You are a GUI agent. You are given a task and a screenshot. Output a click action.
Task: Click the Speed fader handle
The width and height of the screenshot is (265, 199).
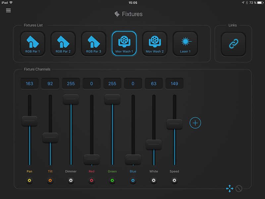pos(174,124)
